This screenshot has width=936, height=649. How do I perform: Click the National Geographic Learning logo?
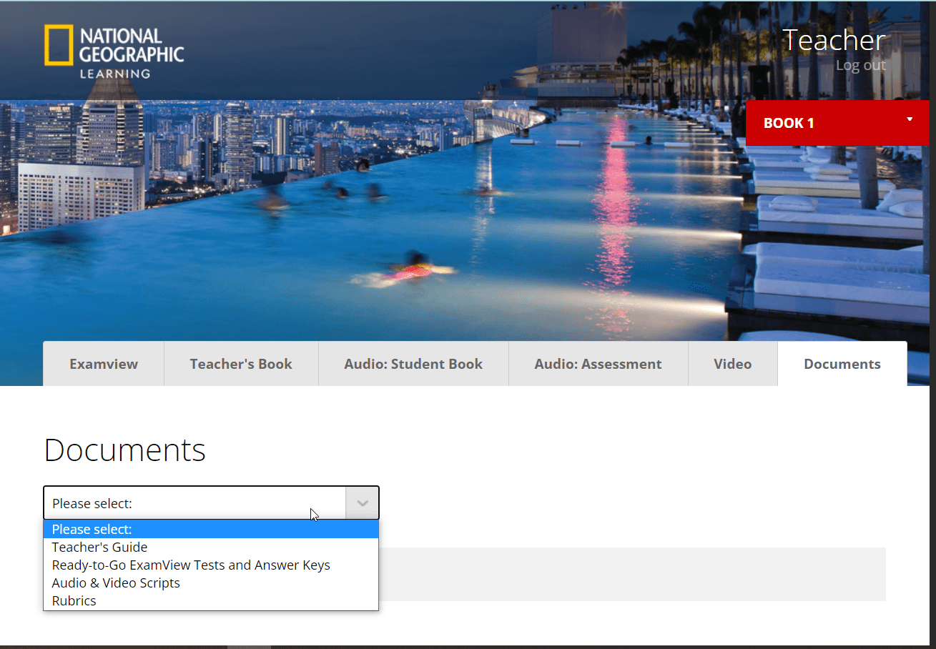point(114,51)
